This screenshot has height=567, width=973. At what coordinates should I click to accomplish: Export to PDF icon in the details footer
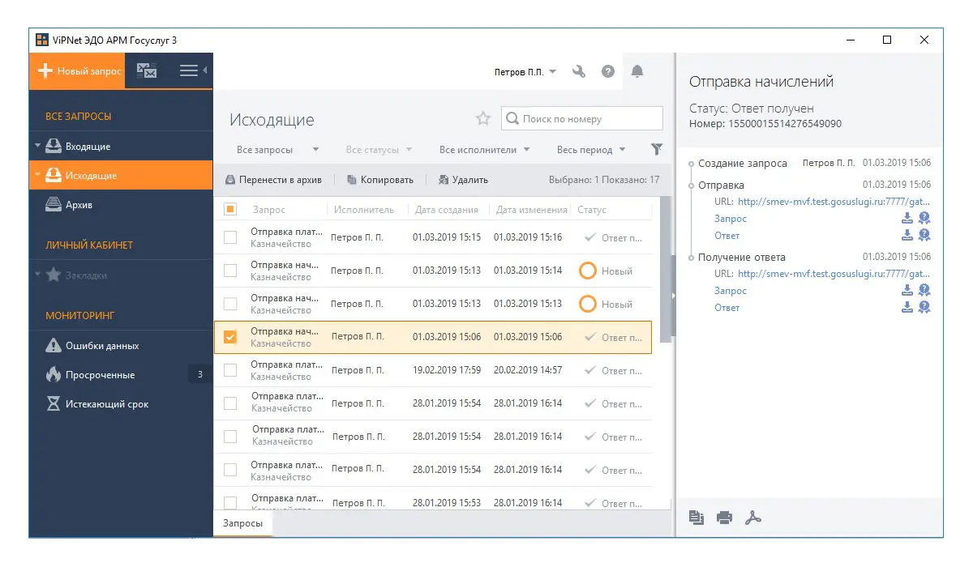753,518
